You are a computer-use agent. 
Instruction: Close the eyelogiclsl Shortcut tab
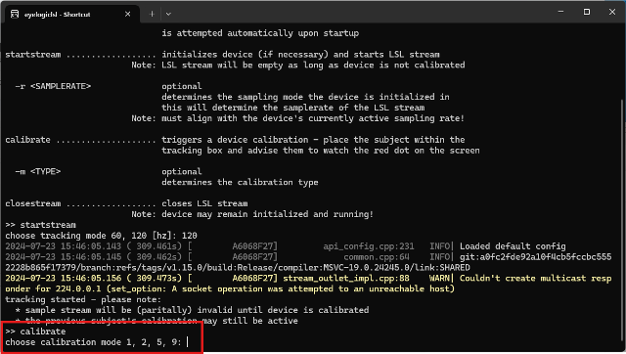tap(127, 14)
